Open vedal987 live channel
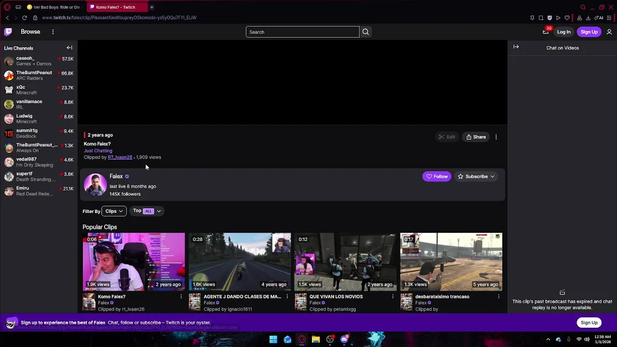This screenshot has height=347, width=617. [x=39, y=162]
